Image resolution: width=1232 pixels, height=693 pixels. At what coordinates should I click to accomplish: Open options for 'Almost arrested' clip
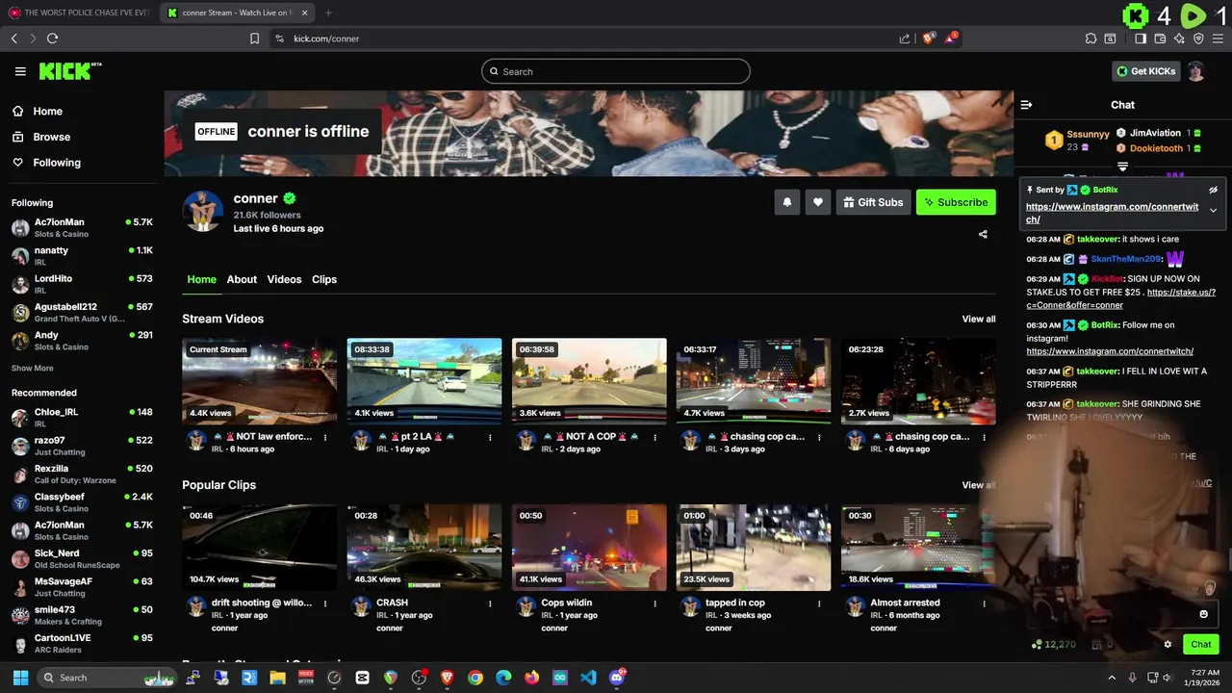click(x=984, y=603)
